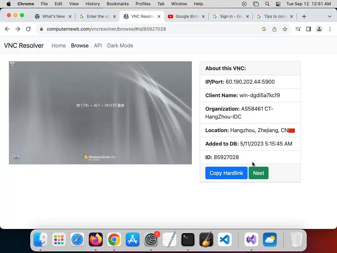Open Firefox from the Dock
Viewport: 337px width, 253px height.
pyautogui.click(x=96, y=239)
